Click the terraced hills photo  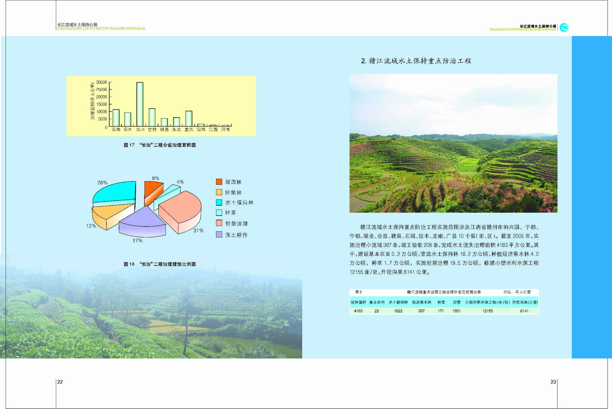click(453, 143)
